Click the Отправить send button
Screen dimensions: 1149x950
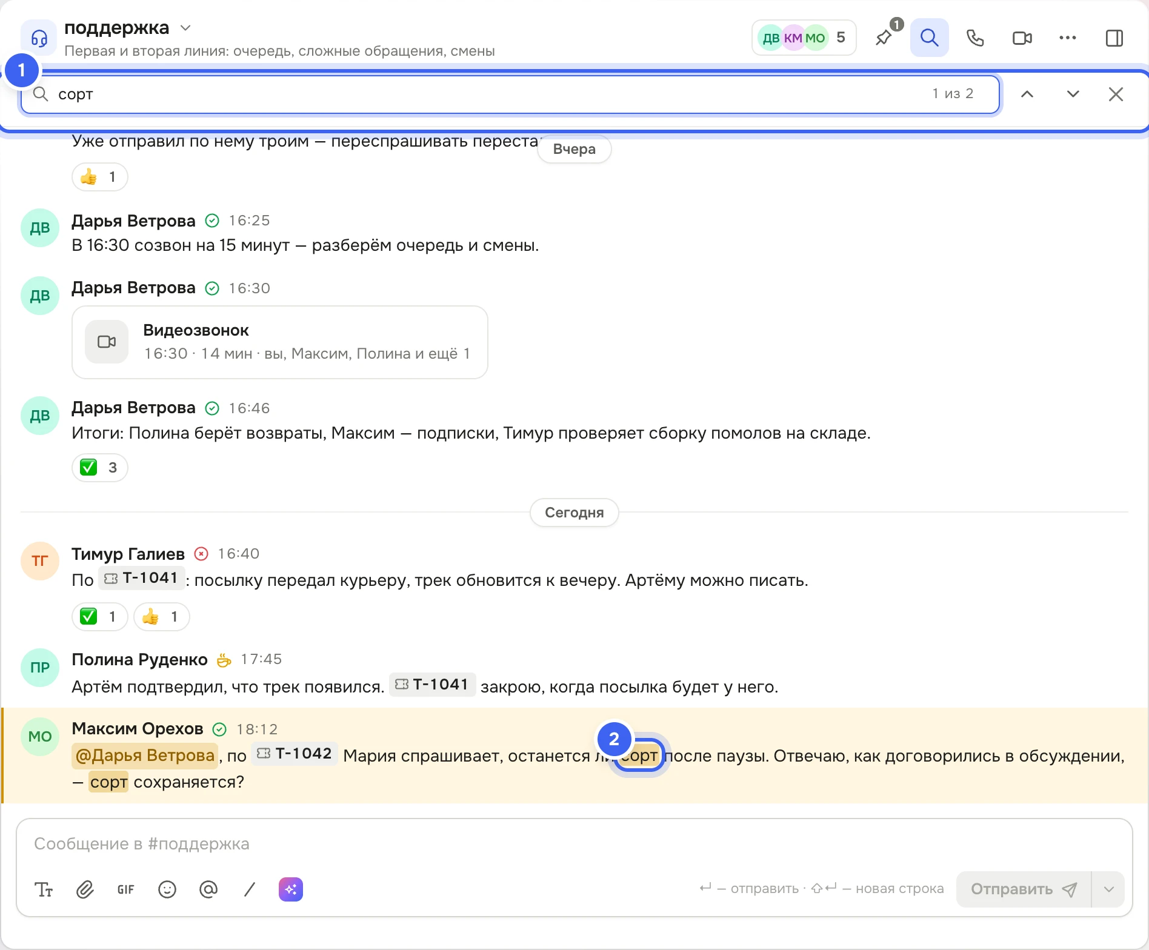point(1024,889)
